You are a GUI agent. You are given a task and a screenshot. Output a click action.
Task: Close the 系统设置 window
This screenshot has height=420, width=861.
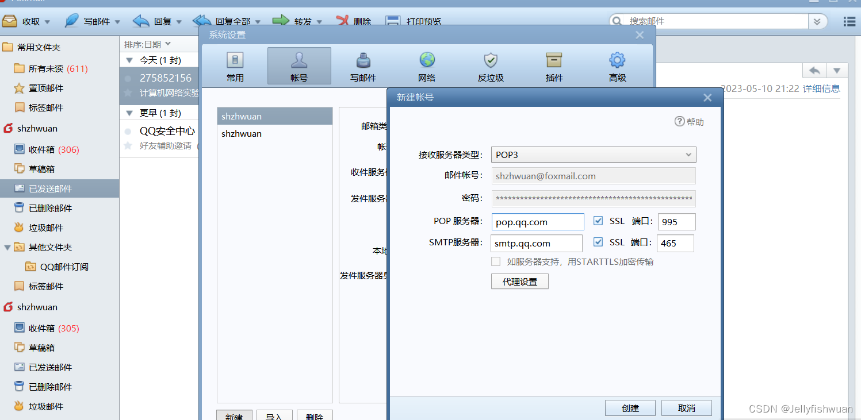pos(640,35)
